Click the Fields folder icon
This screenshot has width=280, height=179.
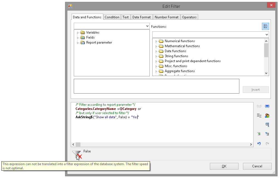pos(82,37)
